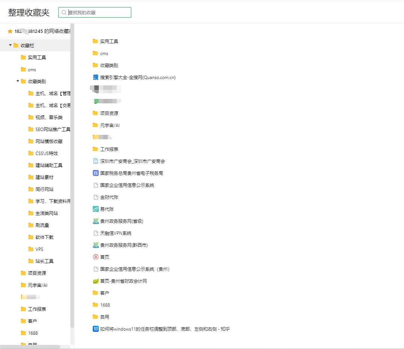The width and height of the screenshot is (404, 349).
Task: Open 网站模板收藏 folder in the tree
Action: pos(49,141)
